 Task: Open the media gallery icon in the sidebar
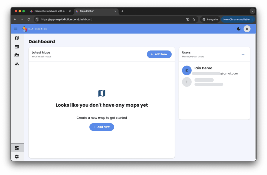17,55
